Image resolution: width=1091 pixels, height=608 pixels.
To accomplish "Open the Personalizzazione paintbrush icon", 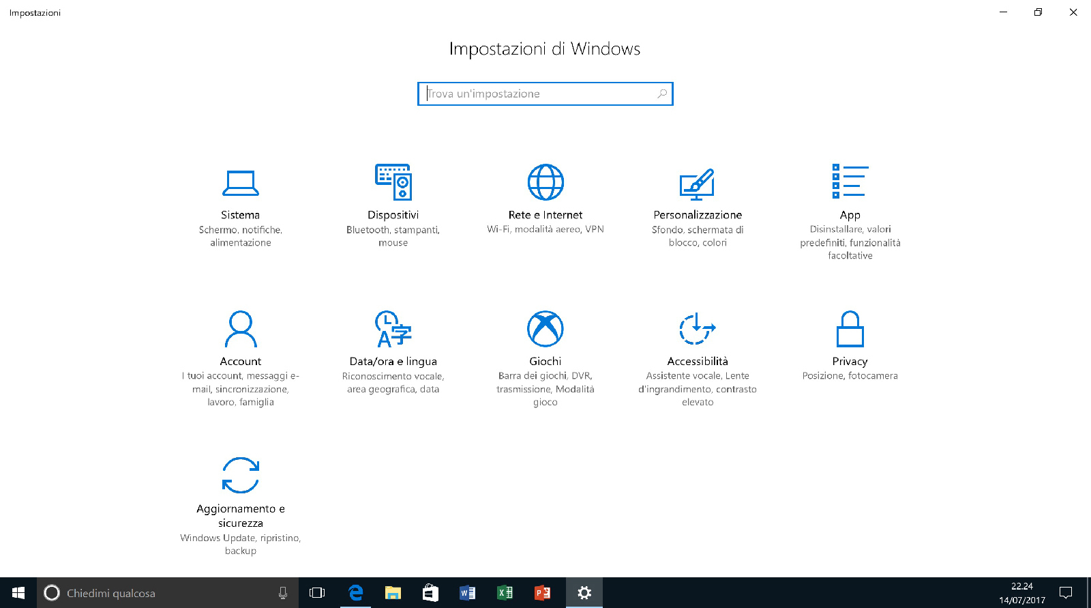I will 698,184.
